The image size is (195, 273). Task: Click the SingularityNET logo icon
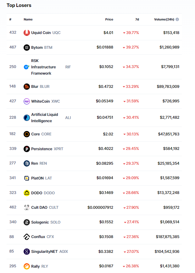(x=27, y=252)
